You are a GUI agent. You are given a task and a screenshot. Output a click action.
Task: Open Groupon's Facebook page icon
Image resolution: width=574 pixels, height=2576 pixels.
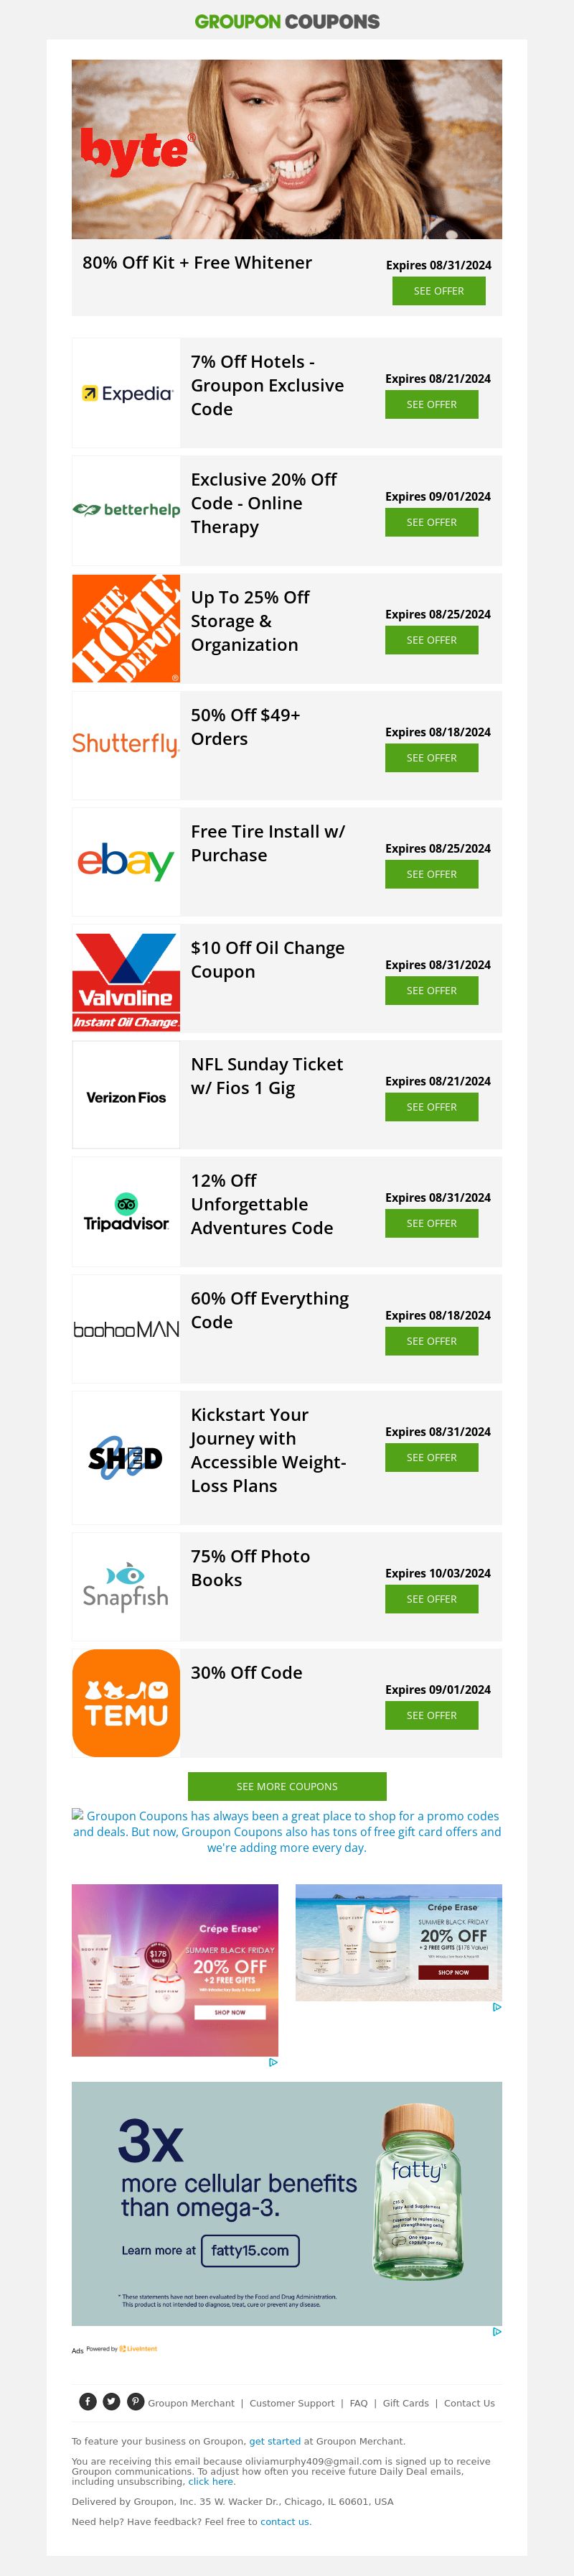(x=88, y=2402)
